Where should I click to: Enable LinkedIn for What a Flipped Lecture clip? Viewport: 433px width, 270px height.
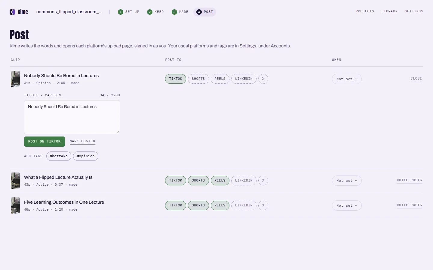point(244,181)
